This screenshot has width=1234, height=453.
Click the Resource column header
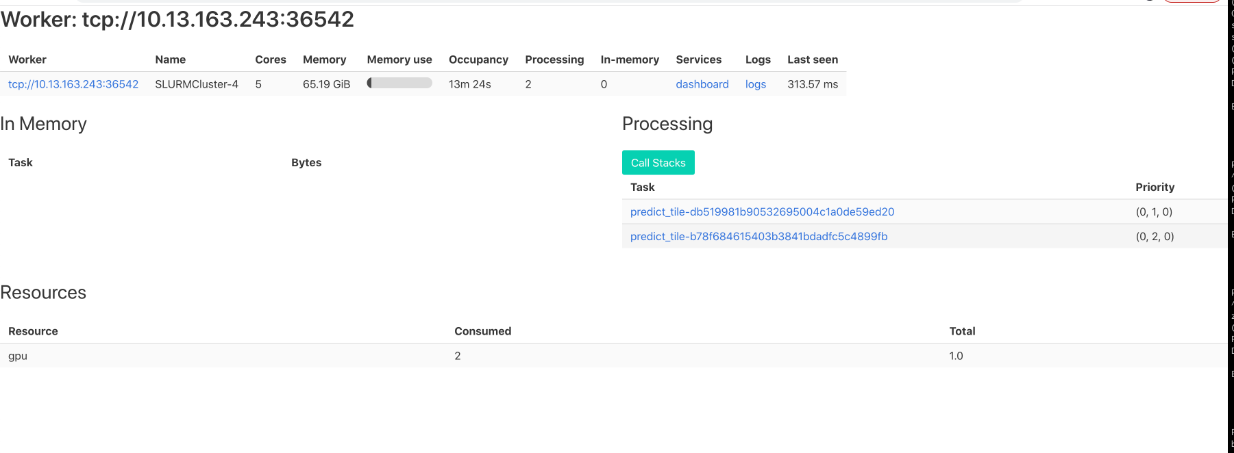point(33,331)
